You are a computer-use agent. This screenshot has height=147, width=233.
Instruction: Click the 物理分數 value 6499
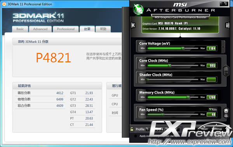60,99
